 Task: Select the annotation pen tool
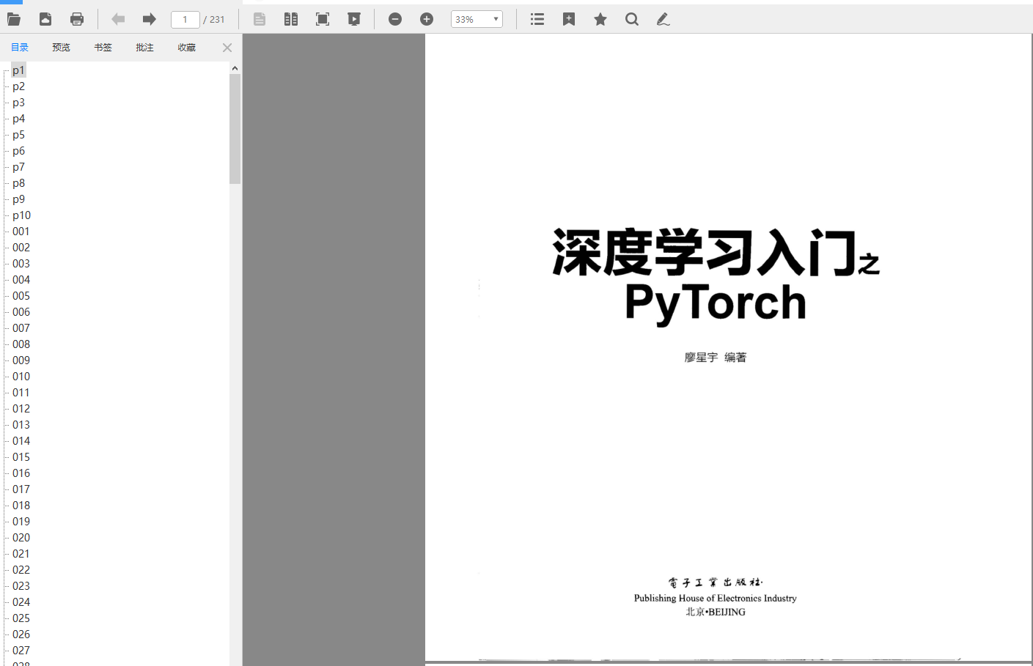pyautogui.click(x=663, y=19)
